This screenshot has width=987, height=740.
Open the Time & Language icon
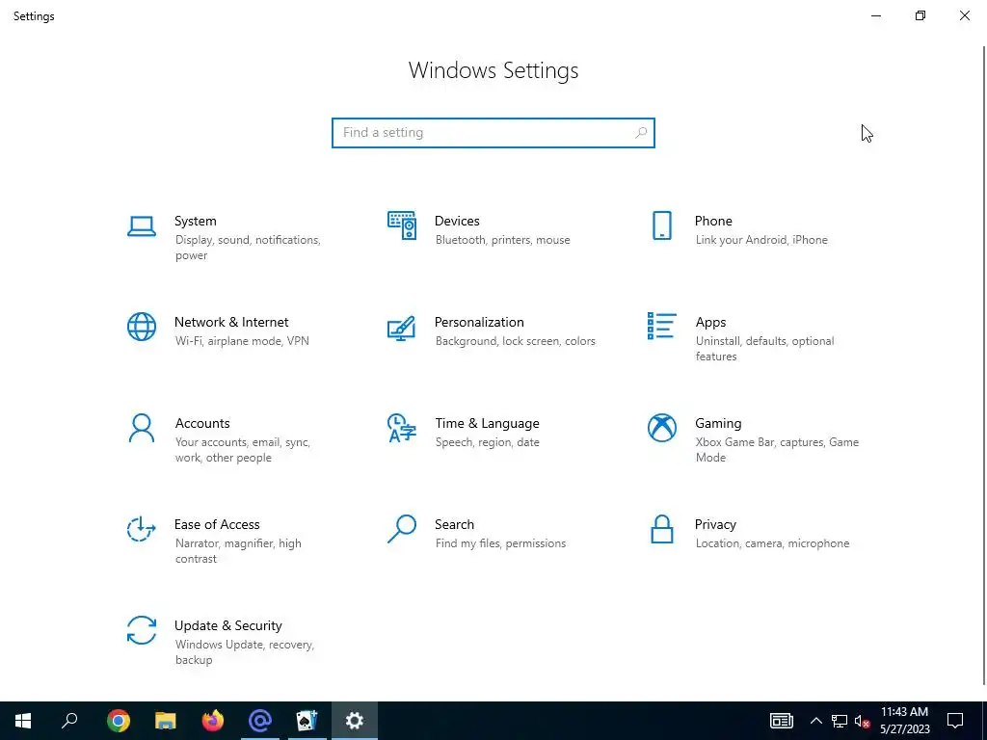(x=402, y=428)
